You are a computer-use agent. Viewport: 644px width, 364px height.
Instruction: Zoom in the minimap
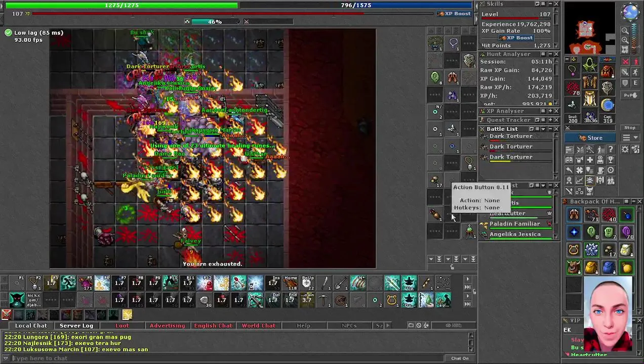click(625, 40)
